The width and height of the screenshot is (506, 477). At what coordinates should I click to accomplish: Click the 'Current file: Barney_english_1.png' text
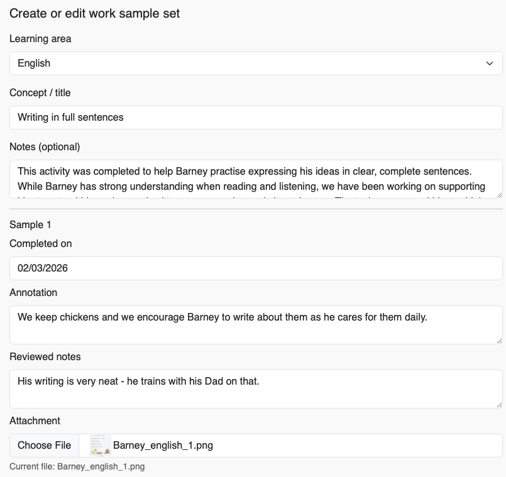click(77, 467)
